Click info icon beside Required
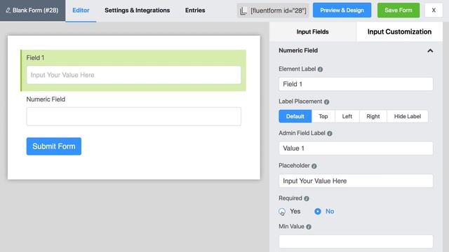Viewport: 449px width, 252px height. tap(307, 199)
